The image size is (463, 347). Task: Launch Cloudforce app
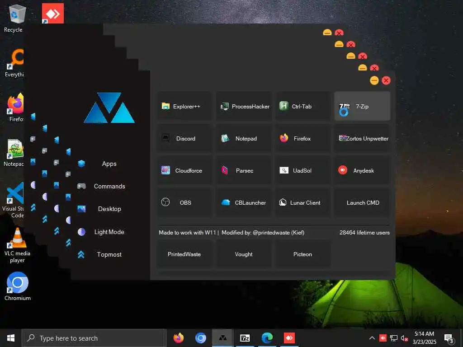tap(184, 170)
